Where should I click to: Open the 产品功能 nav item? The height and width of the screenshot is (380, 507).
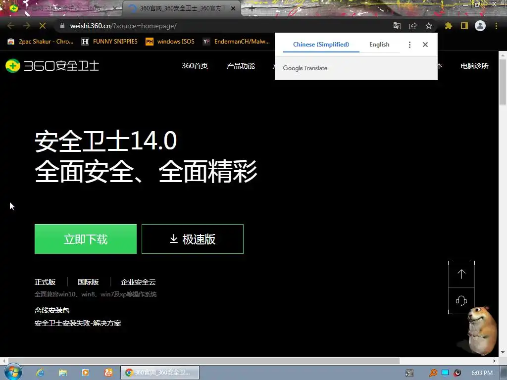point(241,66)
